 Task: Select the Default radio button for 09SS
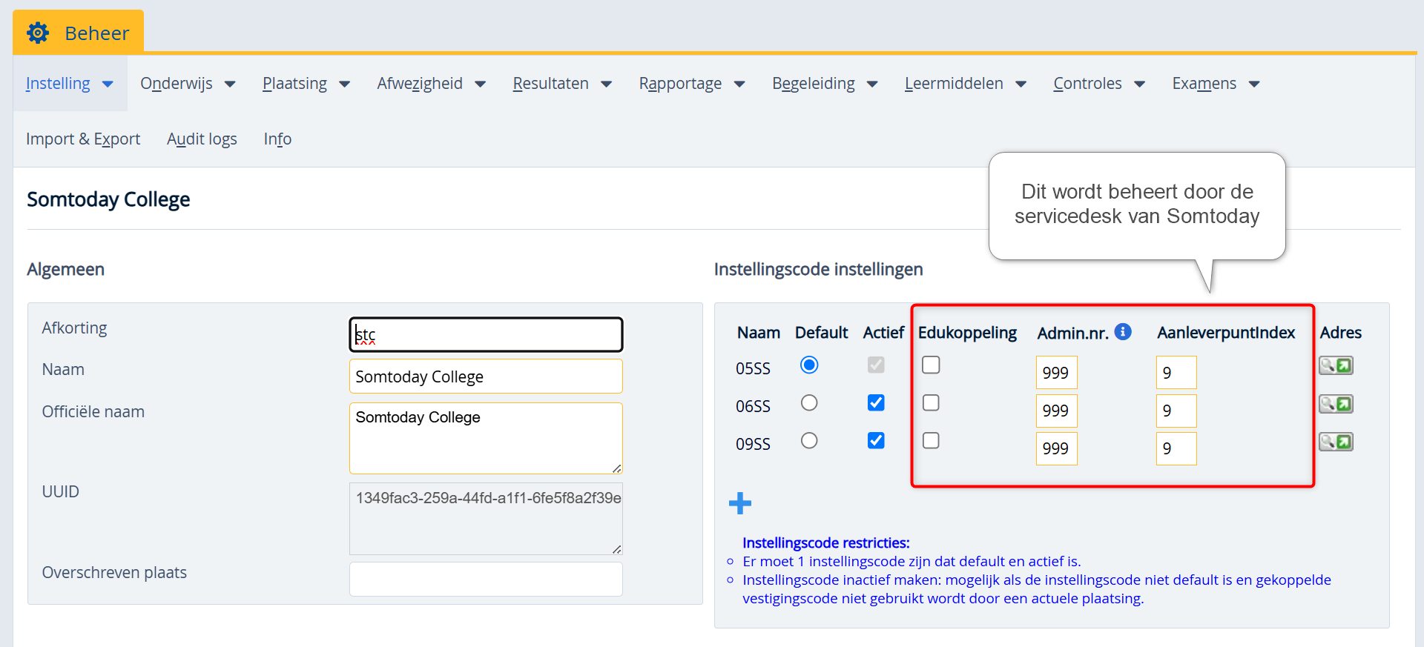809,440
